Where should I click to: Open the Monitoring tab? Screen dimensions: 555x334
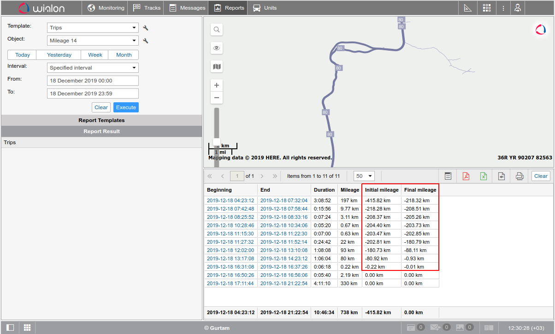(106, 8)
